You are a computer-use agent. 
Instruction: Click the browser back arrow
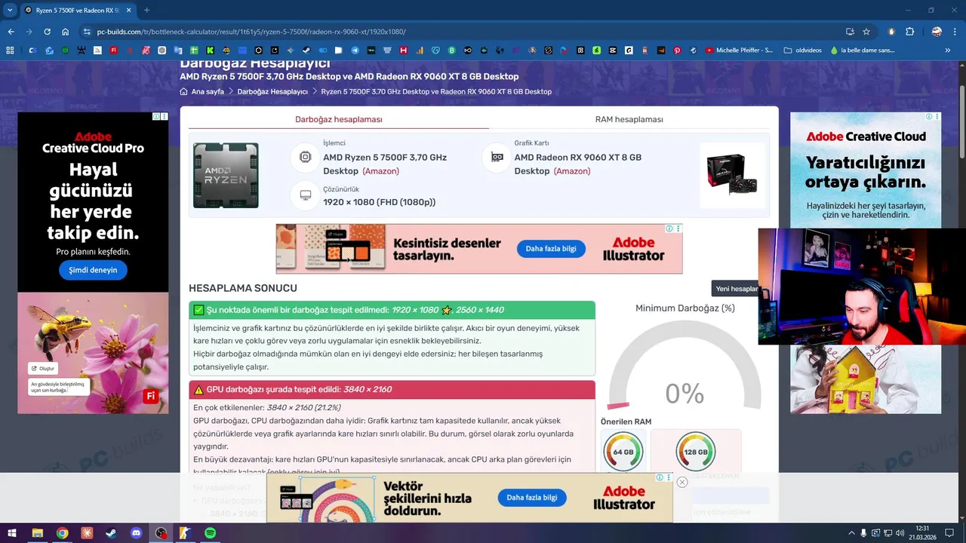[11, 32]
